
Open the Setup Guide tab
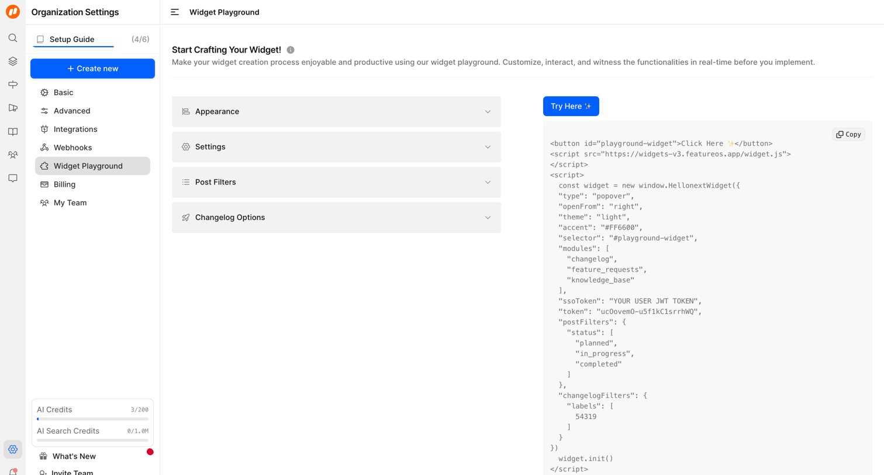coord(73,40)
